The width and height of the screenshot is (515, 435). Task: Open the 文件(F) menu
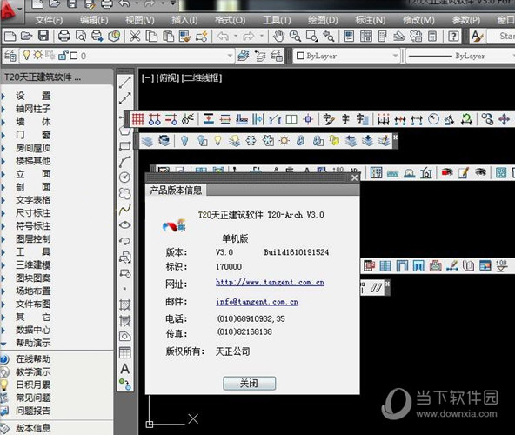(x=49, y=20)
